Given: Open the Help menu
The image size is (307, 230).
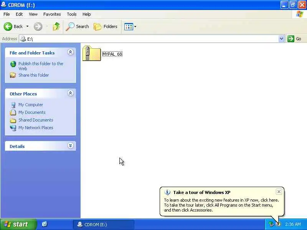Looking at the screenshot, I should 87,14.
